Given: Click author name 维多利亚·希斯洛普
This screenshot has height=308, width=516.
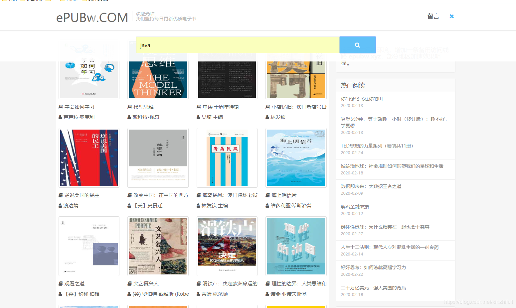Looking at the screenshot, I should (291, 206).
